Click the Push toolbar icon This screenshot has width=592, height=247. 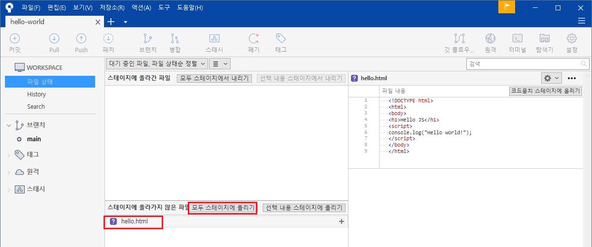pos(81,38)
